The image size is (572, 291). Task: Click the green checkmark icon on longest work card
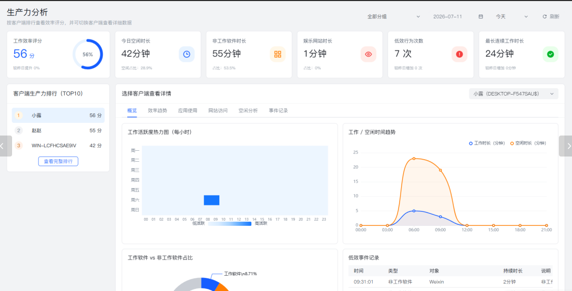tap(550, 54)
